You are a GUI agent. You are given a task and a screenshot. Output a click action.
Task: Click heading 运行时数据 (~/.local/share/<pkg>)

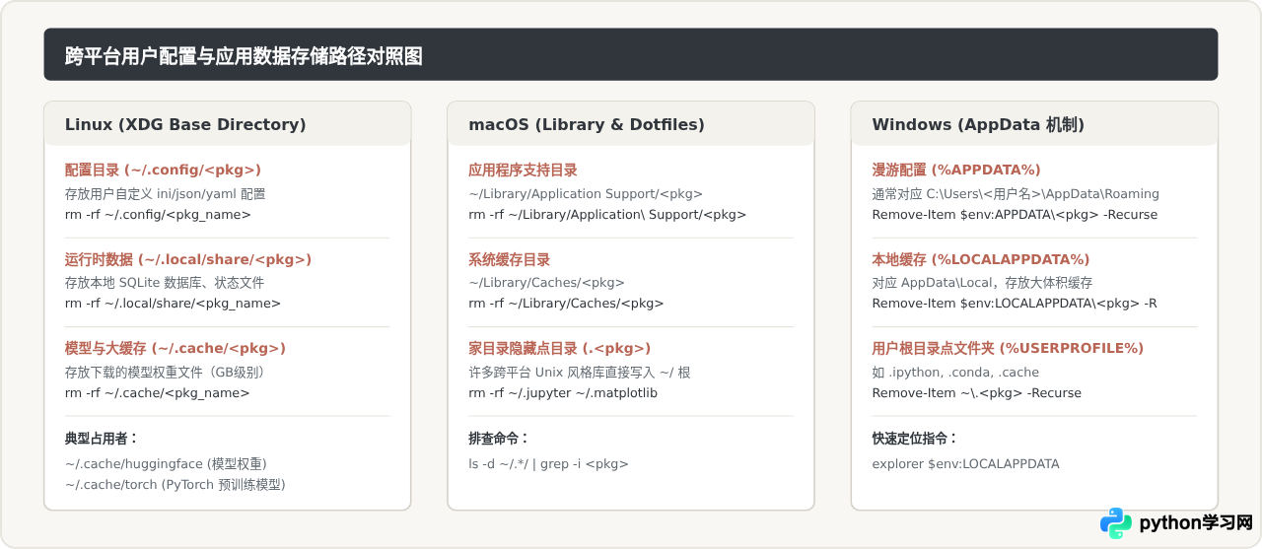tap(188, 259)
